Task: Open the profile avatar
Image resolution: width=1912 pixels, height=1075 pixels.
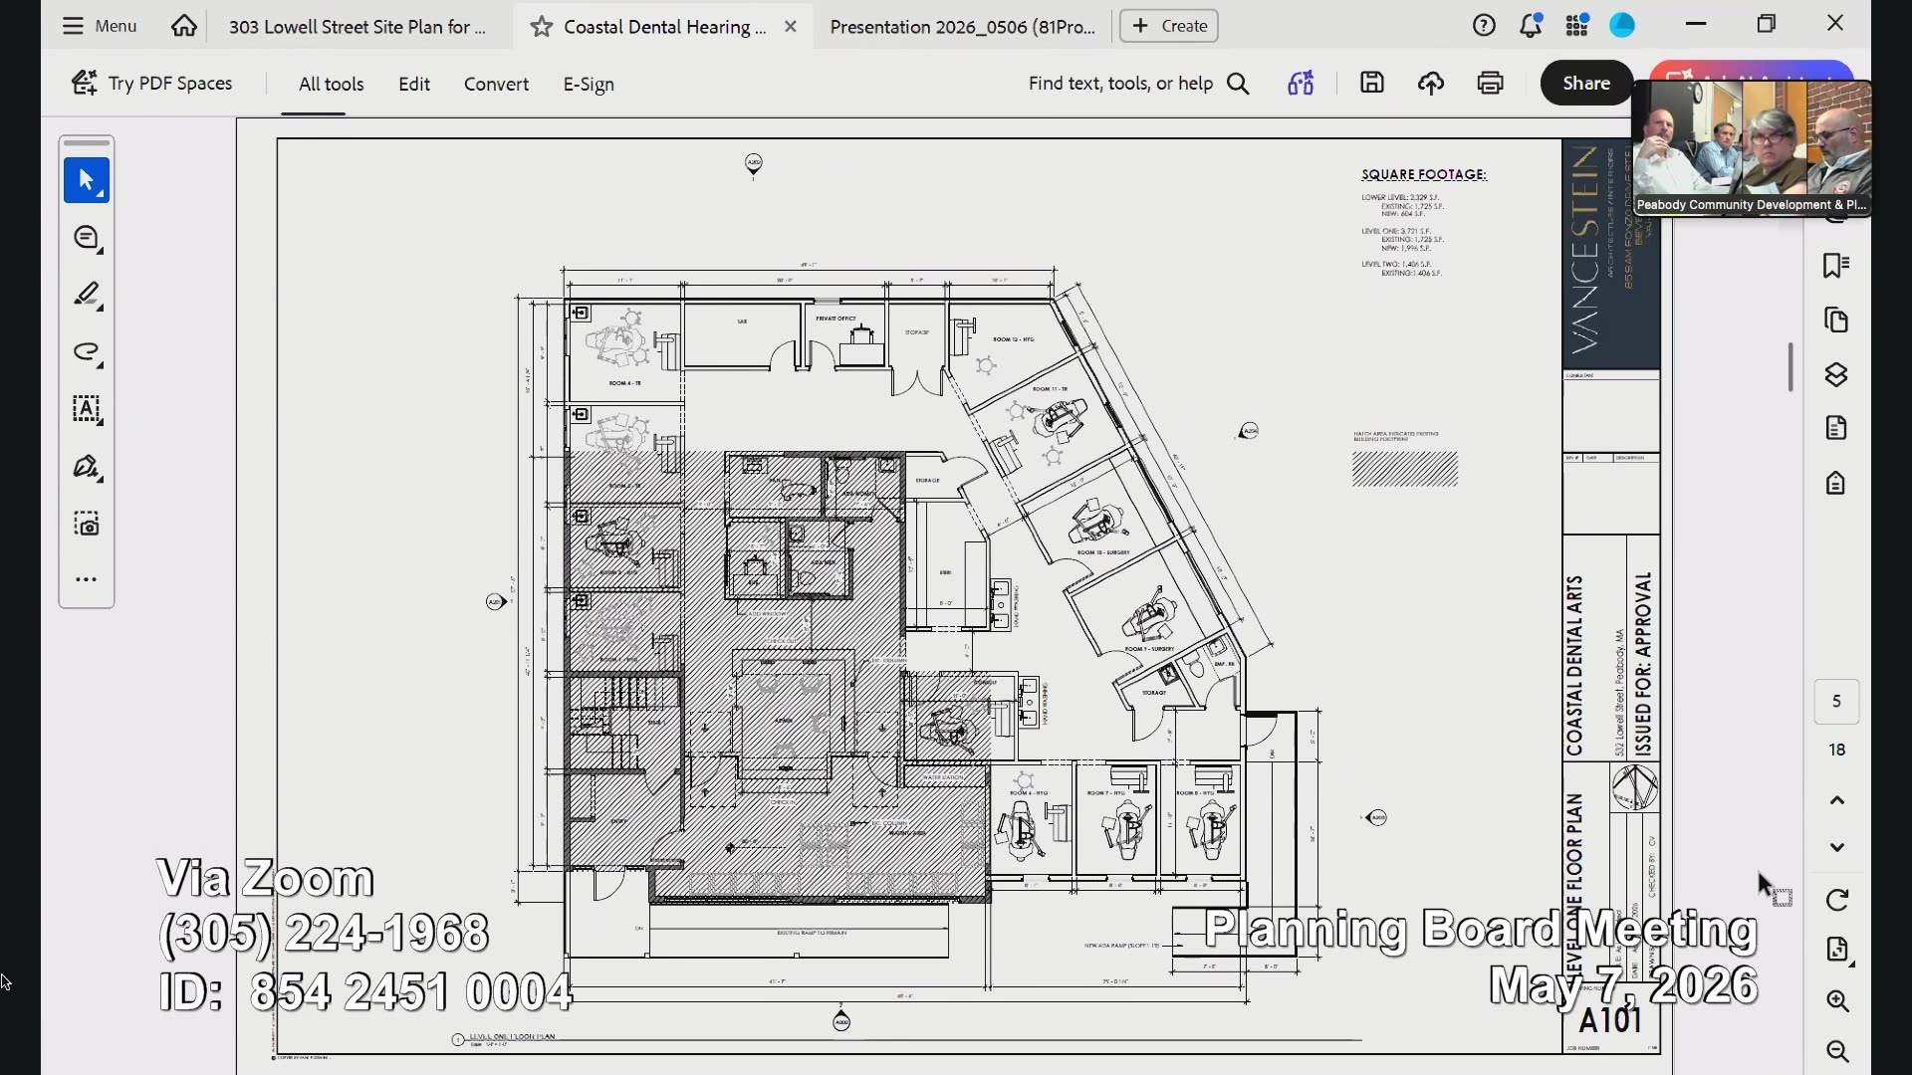Action: pos(1622,26)
